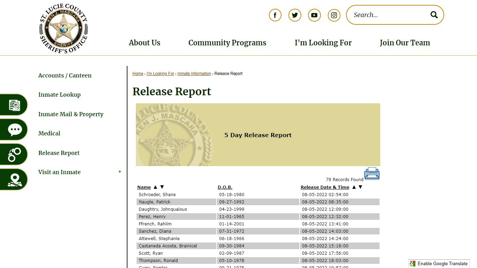Go to Accounts / Canteen page
The image size is (477, 268).
[x=65, y=75]
